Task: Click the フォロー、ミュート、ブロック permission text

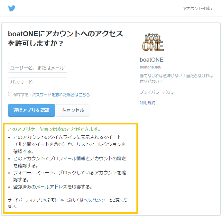Action: [70, 176]
